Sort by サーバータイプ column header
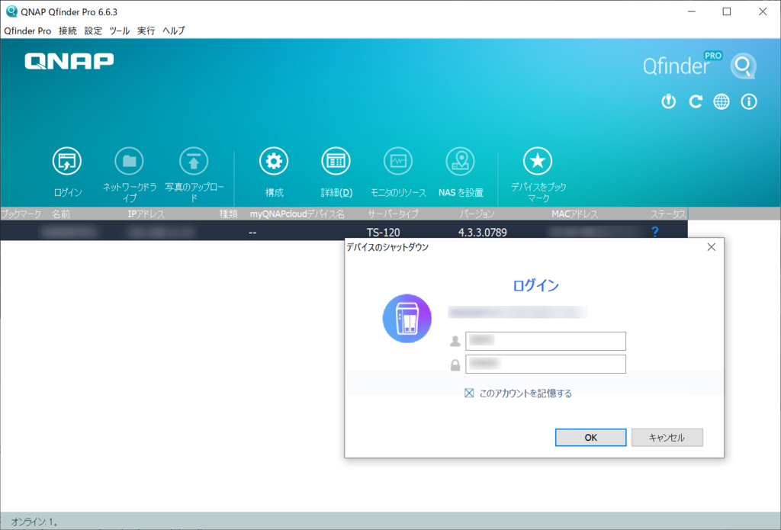Viewport: 781px width, 530px height. coord(393,214)
